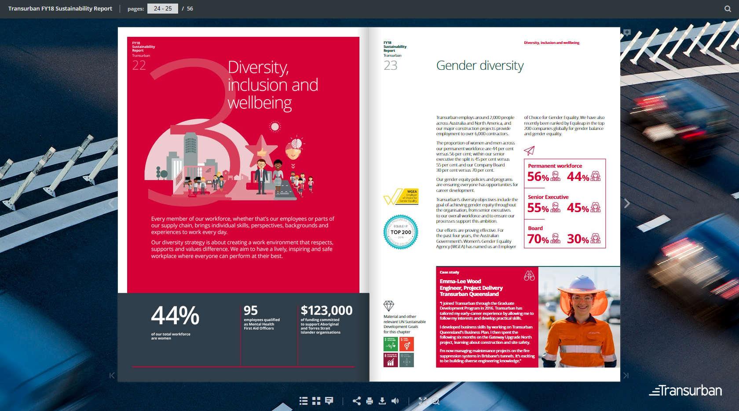Open the table of contents list
The width and height of the screenshot is (739, 411).
304,401
